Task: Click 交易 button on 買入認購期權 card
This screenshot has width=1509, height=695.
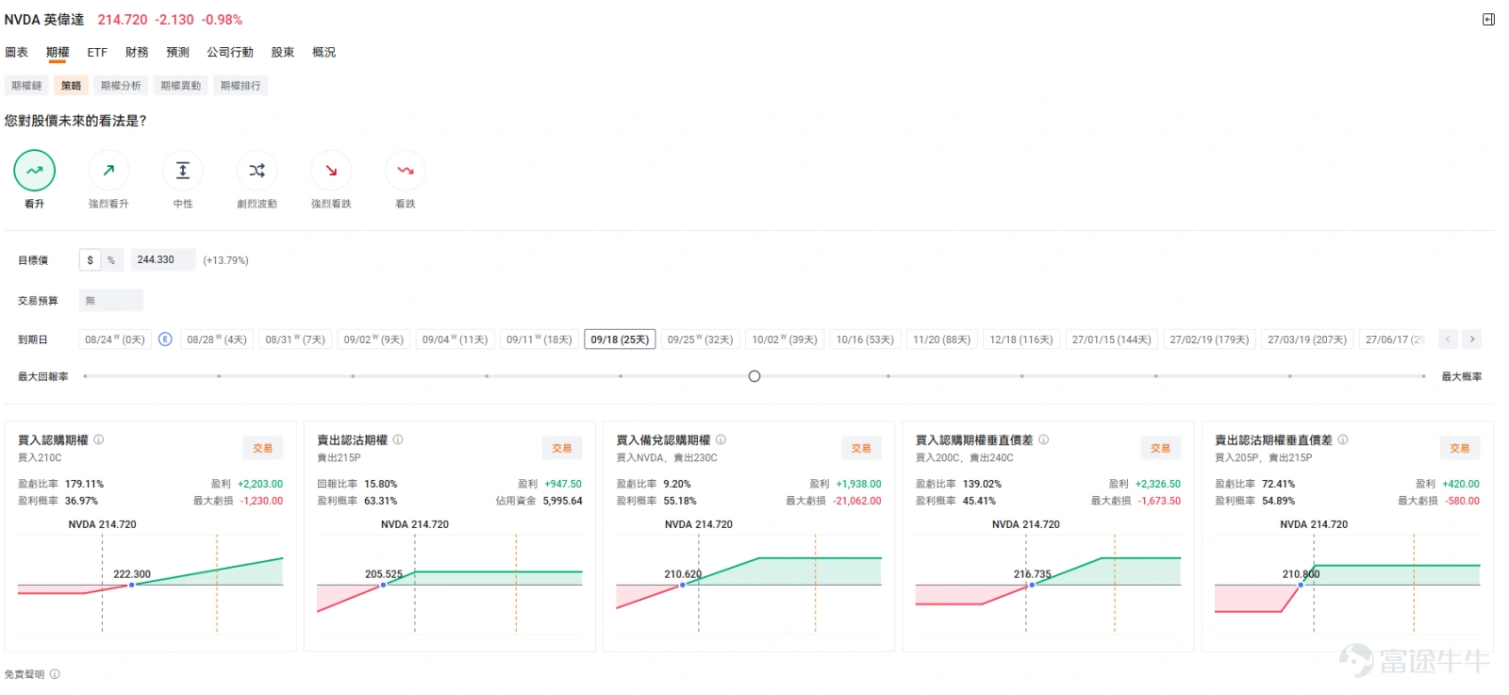Action: coord(263,449)
